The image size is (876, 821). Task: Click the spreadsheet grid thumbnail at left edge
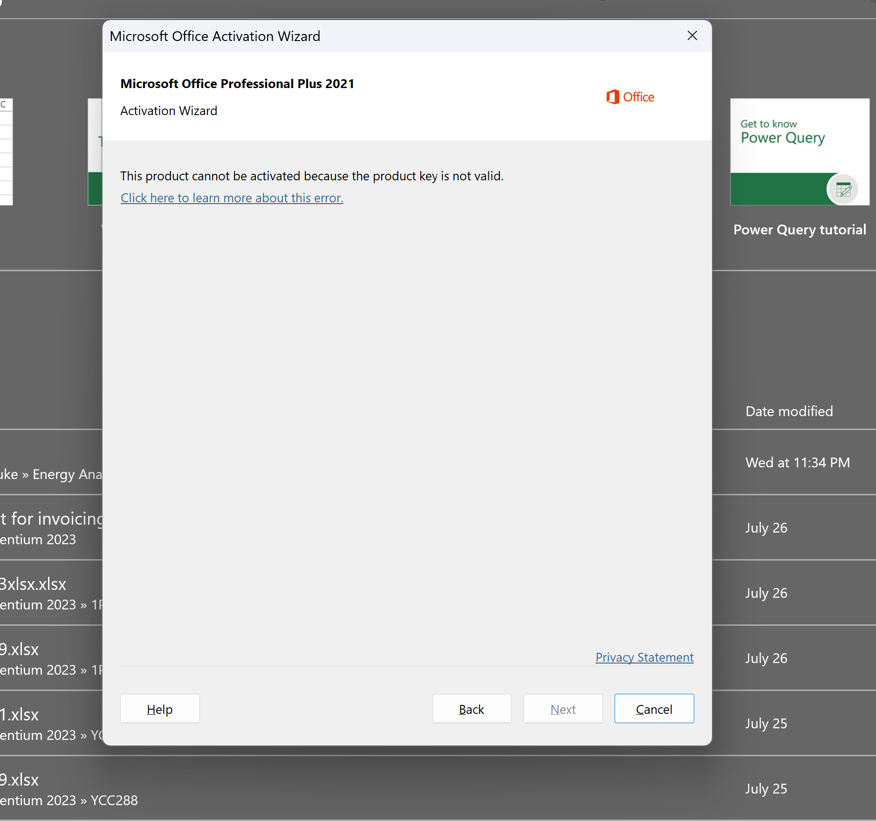coord(7,152)
